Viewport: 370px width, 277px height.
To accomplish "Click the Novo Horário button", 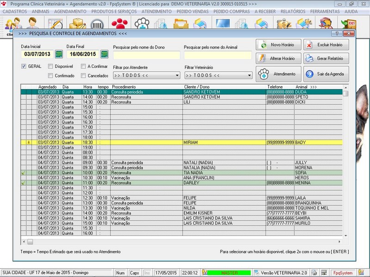I will pyautogui.click(x=278, y=45).
